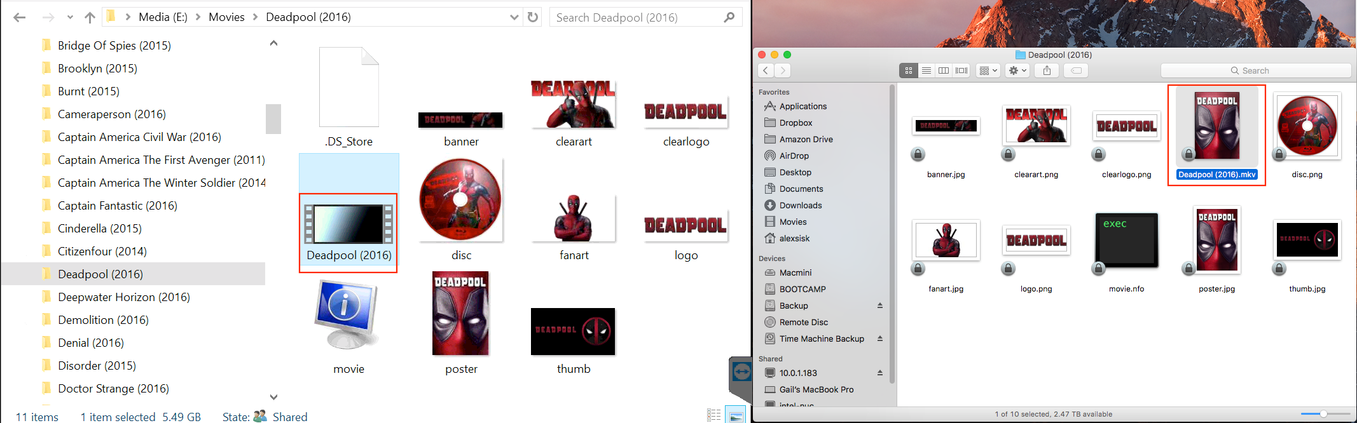Click the Finder edit tags button
This screenshot has height=423, width=1357.
tap(1076, 70)
